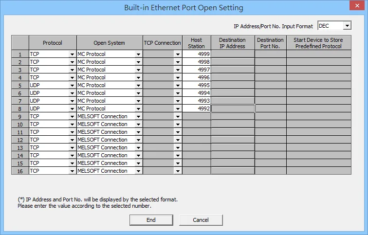Screen dimensions: 368x235
Task: Open the TCP Connection dropdown in row 10
Action: (x=178, y=124)
